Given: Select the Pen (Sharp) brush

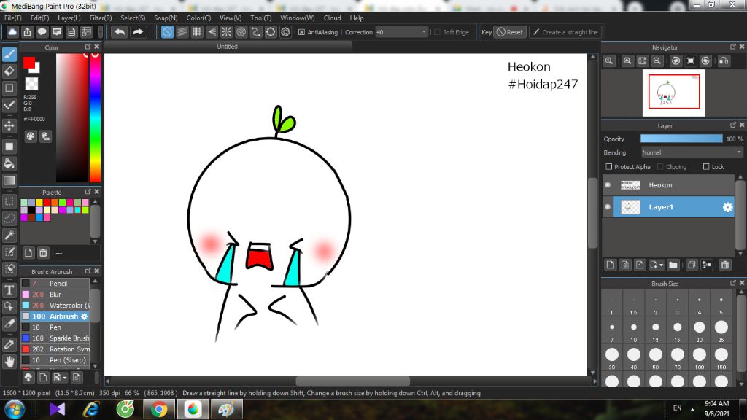Looking at the screenshot, I should 55,360.
